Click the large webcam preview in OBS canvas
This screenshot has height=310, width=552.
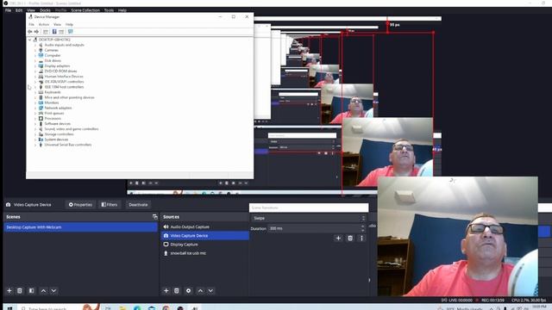point(458,236)
